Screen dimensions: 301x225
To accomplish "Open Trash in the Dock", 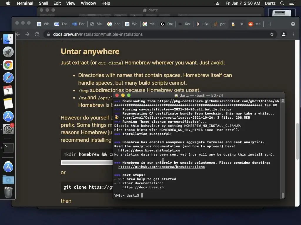I will [x=8, y=192].
